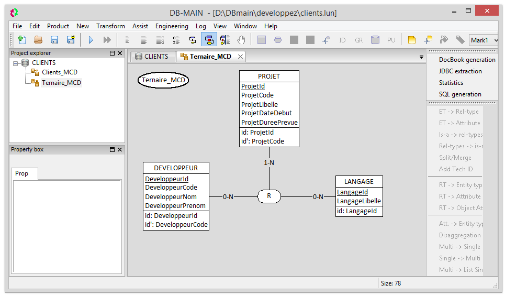Click the PU toolbar icon
The height and width of the screenshot is (296, 505).
coord(391,40)
